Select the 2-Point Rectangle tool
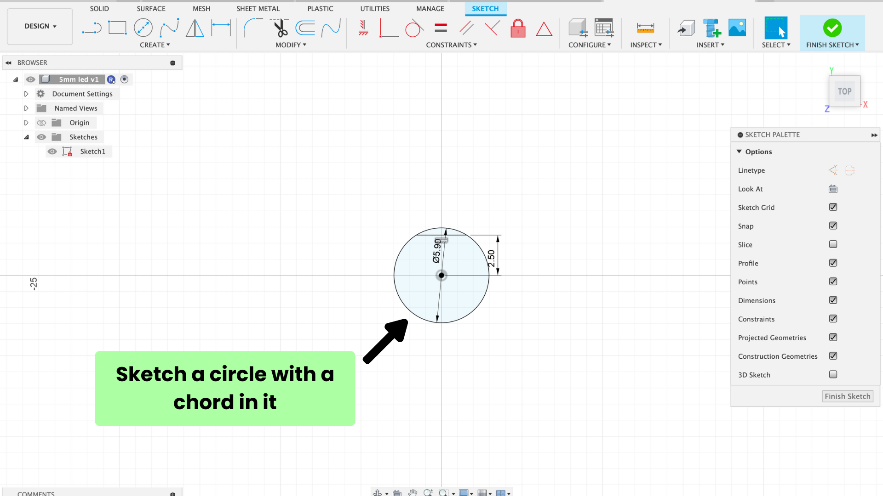 [x=117, y=28]
